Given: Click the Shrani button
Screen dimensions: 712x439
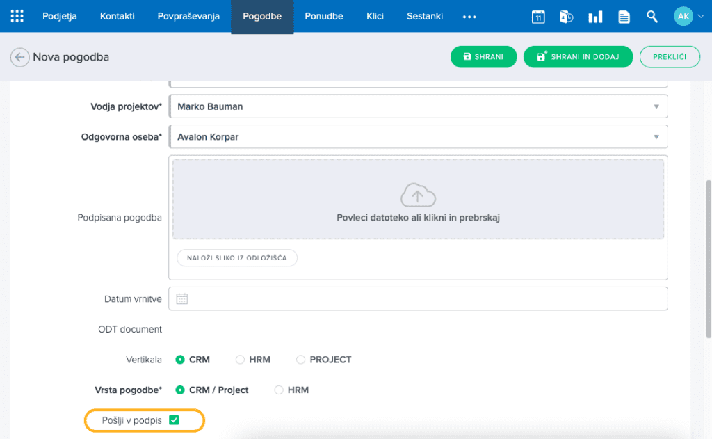Looking at the screenshot, I should (483, 57).
